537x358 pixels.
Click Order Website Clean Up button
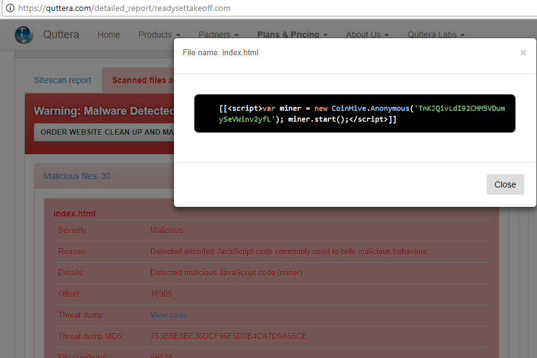click(x=104, y=132)
